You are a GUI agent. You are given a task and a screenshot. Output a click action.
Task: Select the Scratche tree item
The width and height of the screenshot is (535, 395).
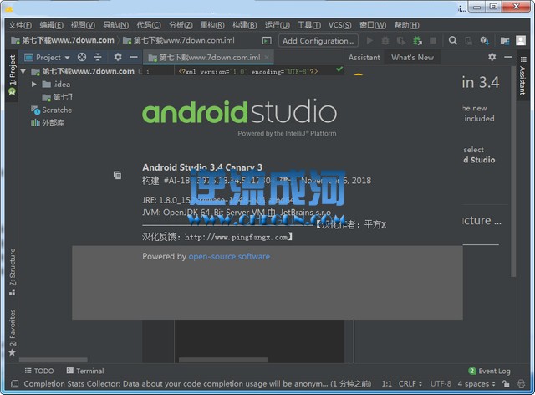coord(52,110)
